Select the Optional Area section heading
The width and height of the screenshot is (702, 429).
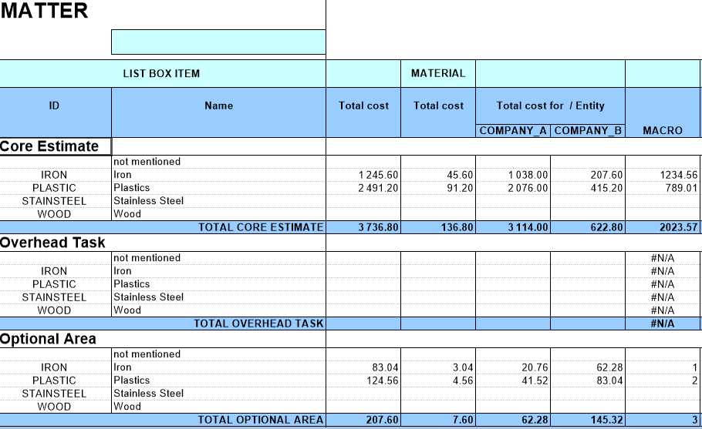tap(48, 339)
